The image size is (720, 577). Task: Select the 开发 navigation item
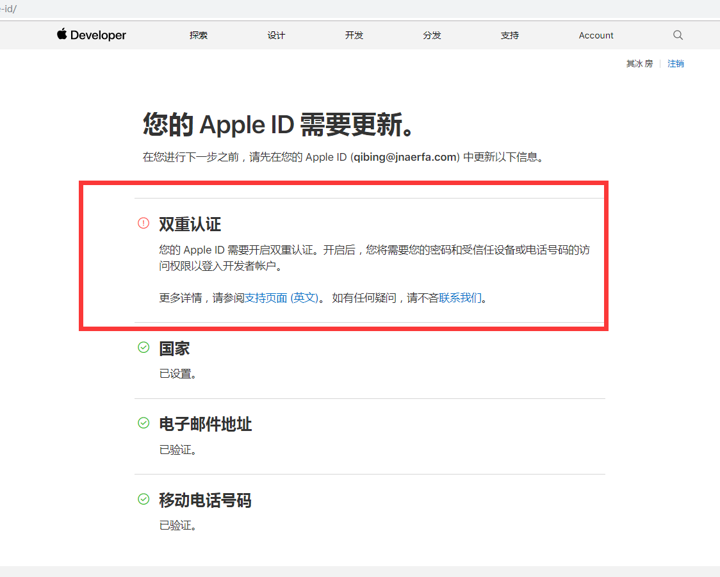click(354, 35)
